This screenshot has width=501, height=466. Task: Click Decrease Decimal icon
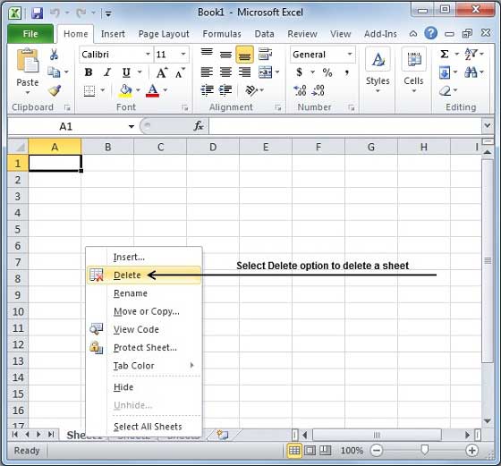(x=318, y=90)
